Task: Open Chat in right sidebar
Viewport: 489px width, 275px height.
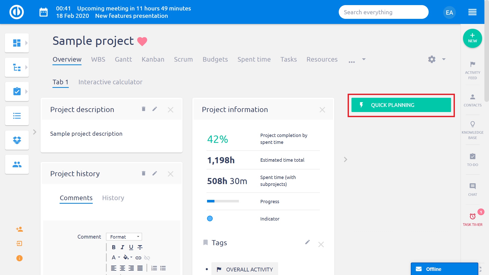Action: pyautogui.click(x=472, y=190)
